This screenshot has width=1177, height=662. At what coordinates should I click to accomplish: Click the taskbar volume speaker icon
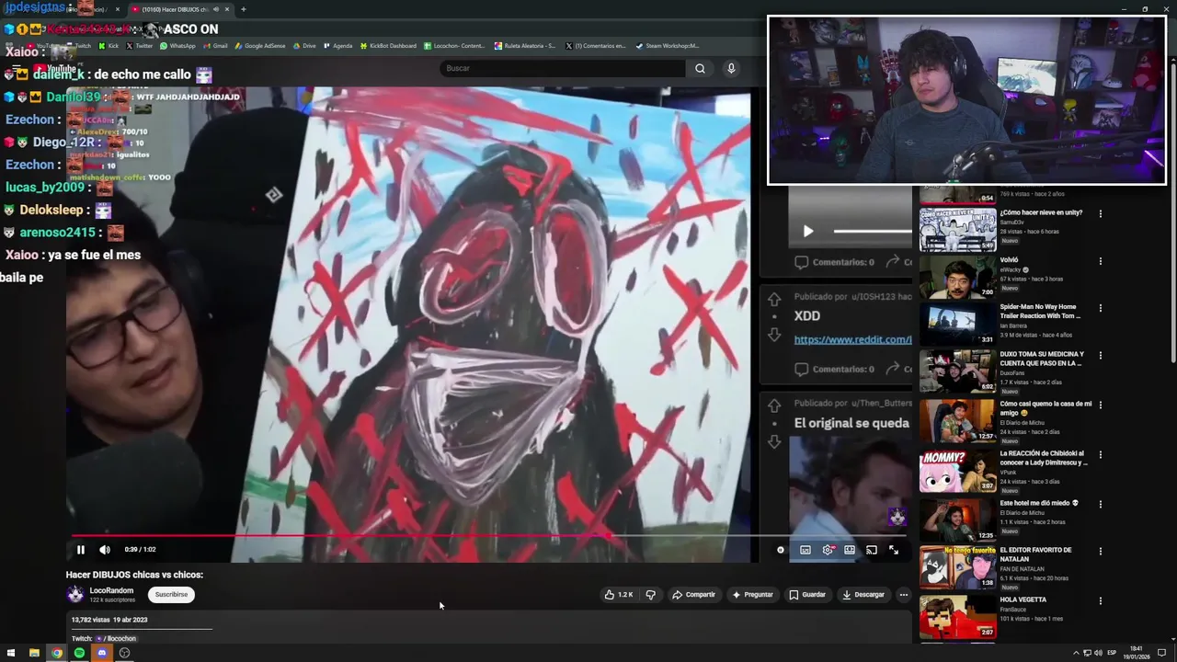(1099, 653)
